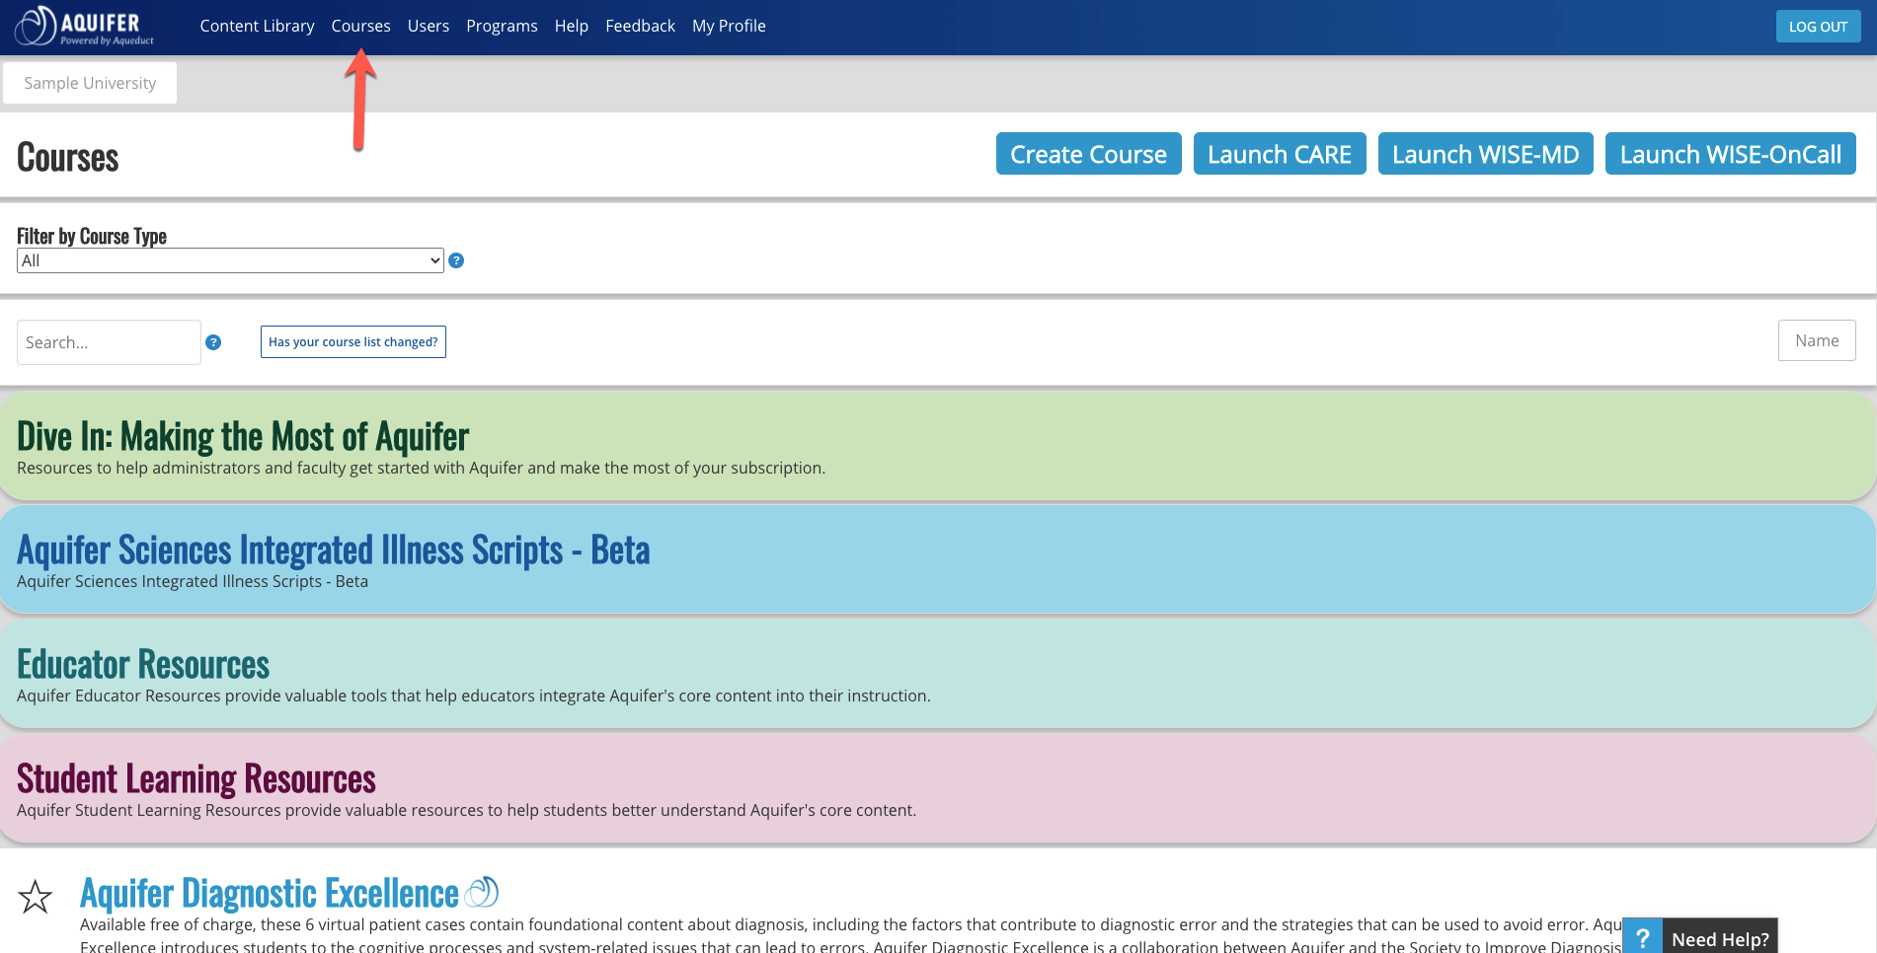Open the Users menu item
The width and height of the screenshot is (1877, 953).
tap(429, 26)
